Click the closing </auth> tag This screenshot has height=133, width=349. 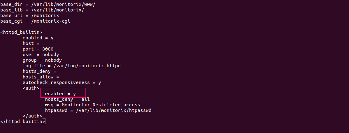pos(32,116)
